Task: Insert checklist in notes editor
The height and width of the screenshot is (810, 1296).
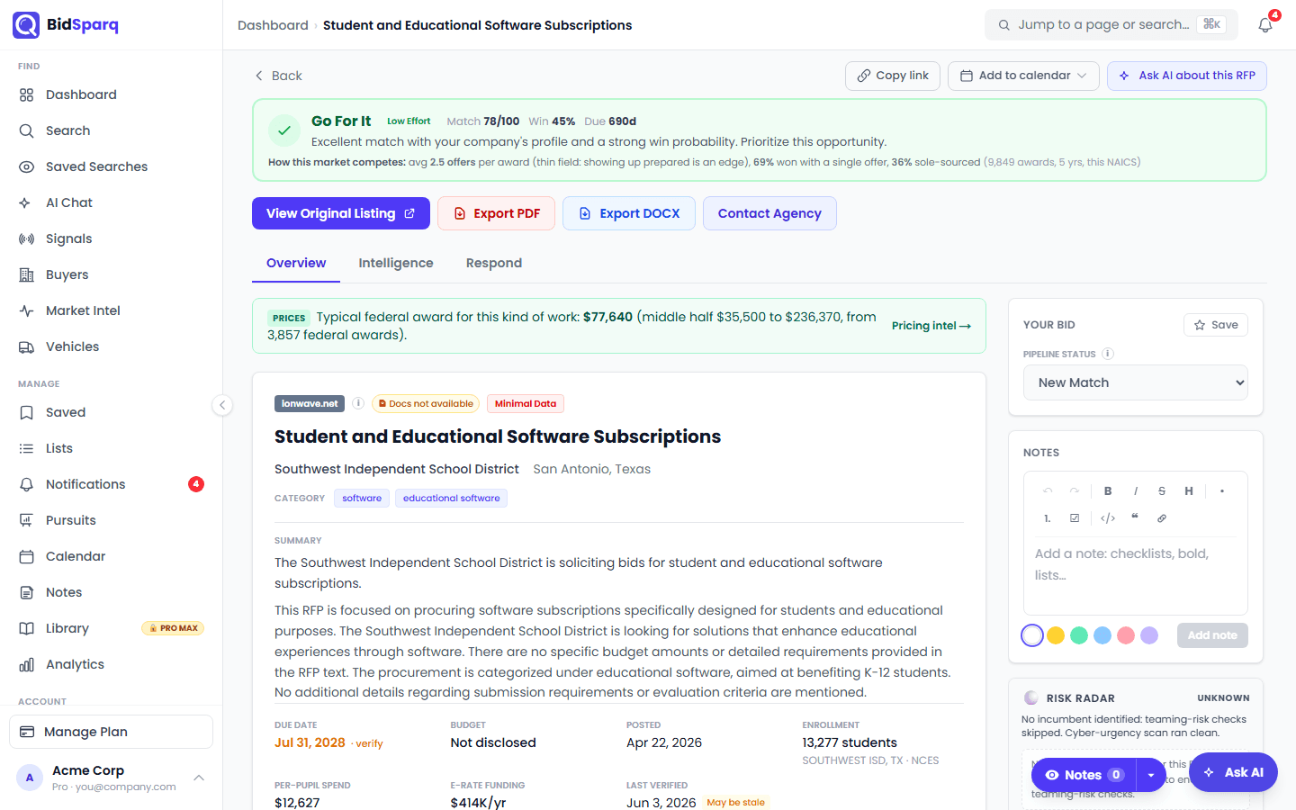Action: [1075, 518]
